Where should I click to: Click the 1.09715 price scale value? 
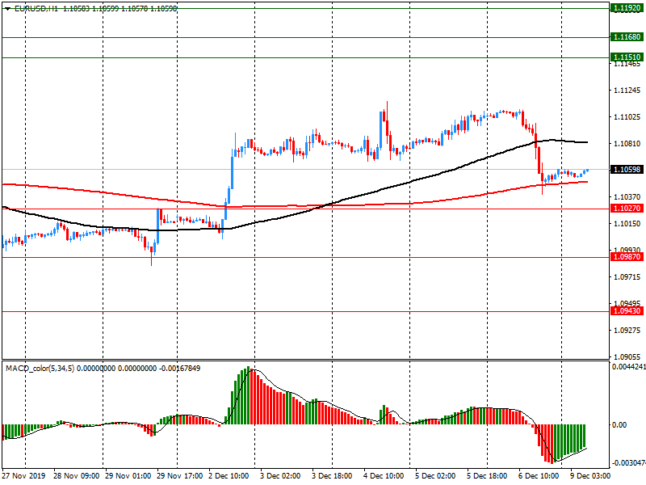[627, 276]
